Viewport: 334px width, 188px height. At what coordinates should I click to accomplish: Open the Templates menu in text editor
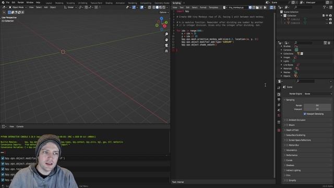213,7
